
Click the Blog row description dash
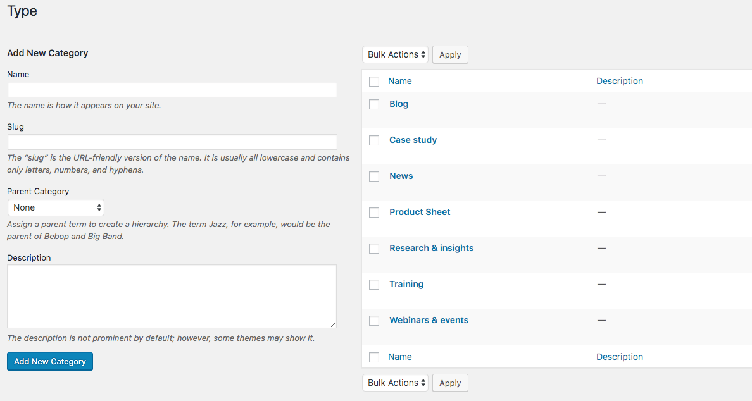click(601, 104)
